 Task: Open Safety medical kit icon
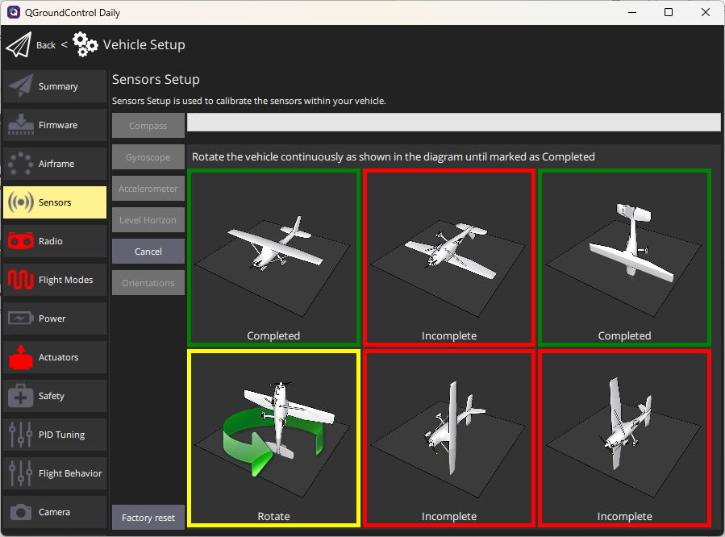(21, 396)
